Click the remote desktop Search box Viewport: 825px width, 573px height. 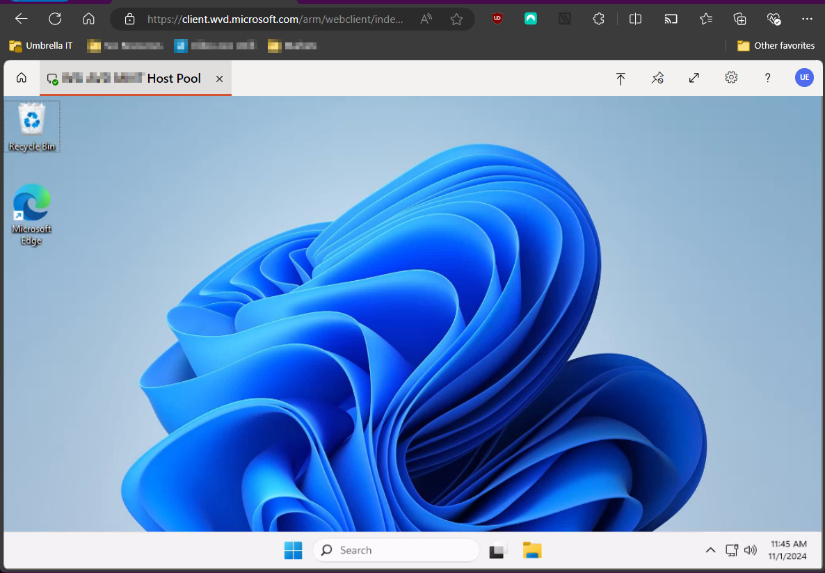[395, 549]
